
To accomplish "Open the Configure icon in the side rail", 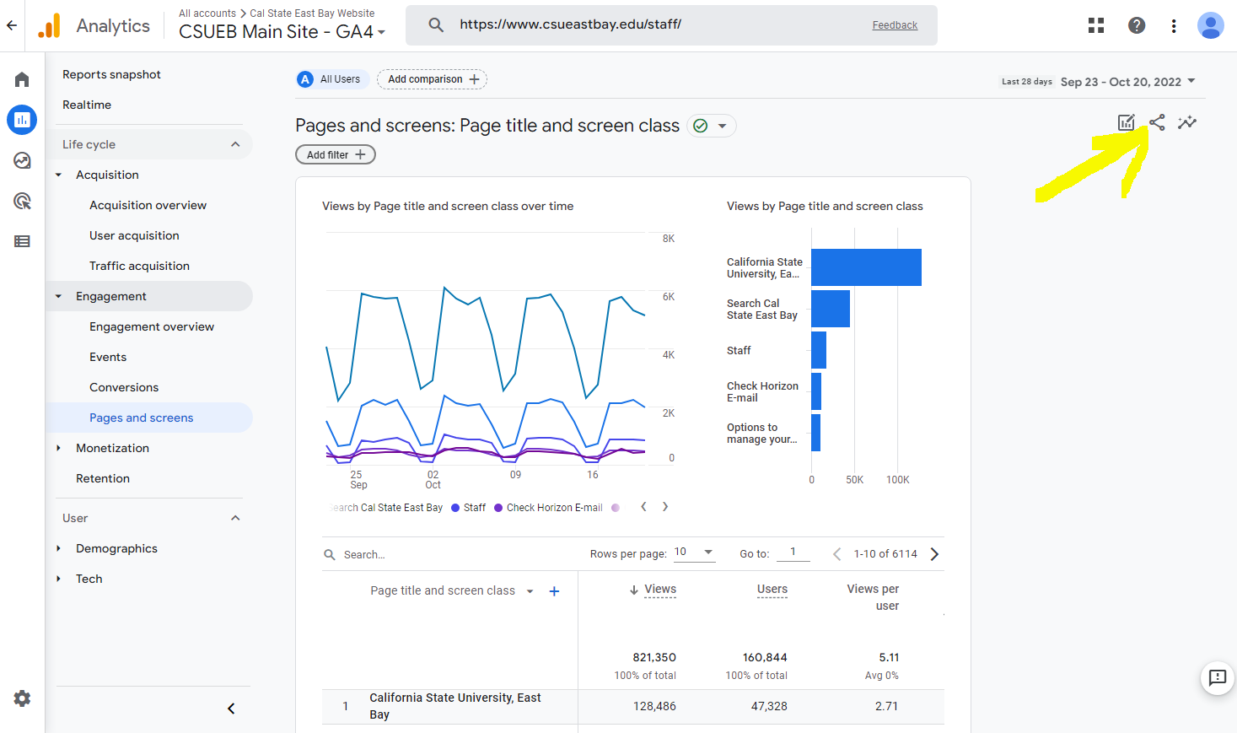I will (x=22, y=241).
